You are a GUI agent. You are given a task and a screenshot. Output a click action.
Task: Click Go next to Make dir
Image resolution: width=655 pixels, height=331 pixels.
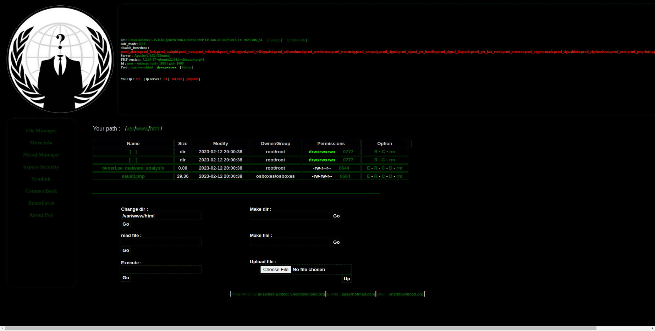[x=336, y=216]
